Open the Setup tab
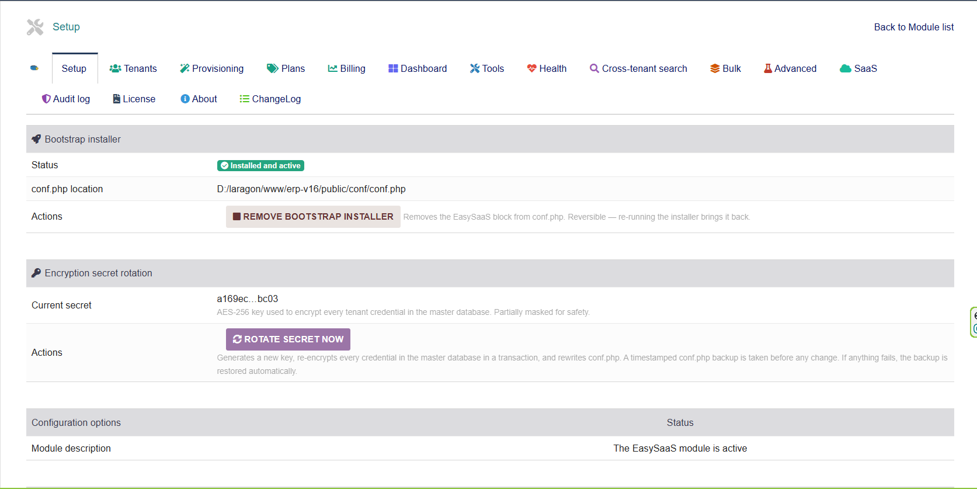This screenshot has width=977, height=489. 75,68
